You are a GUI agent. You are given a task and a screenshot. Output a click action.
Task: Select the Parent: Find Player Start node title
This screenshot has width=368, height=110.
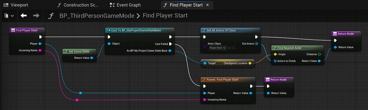point(223,80)
